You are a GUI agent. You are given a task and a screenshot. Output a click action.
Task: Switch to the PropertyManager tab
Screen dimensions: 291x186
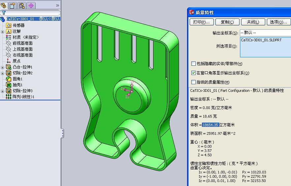[x=13, y=5]
